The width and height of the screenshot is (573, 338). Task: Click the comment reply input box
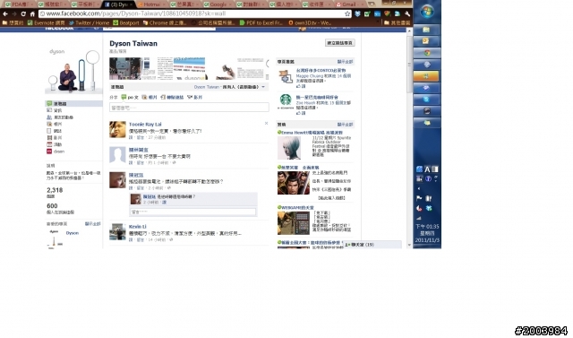[192, 212]
